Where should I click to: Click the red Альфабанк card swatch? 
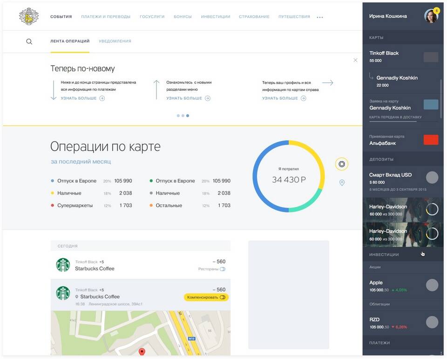click(x=431, y=140)
